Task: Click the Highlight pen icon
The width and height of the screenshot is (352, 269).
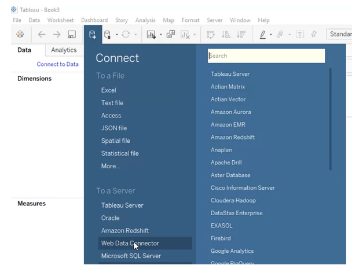Action: [263, 35]
